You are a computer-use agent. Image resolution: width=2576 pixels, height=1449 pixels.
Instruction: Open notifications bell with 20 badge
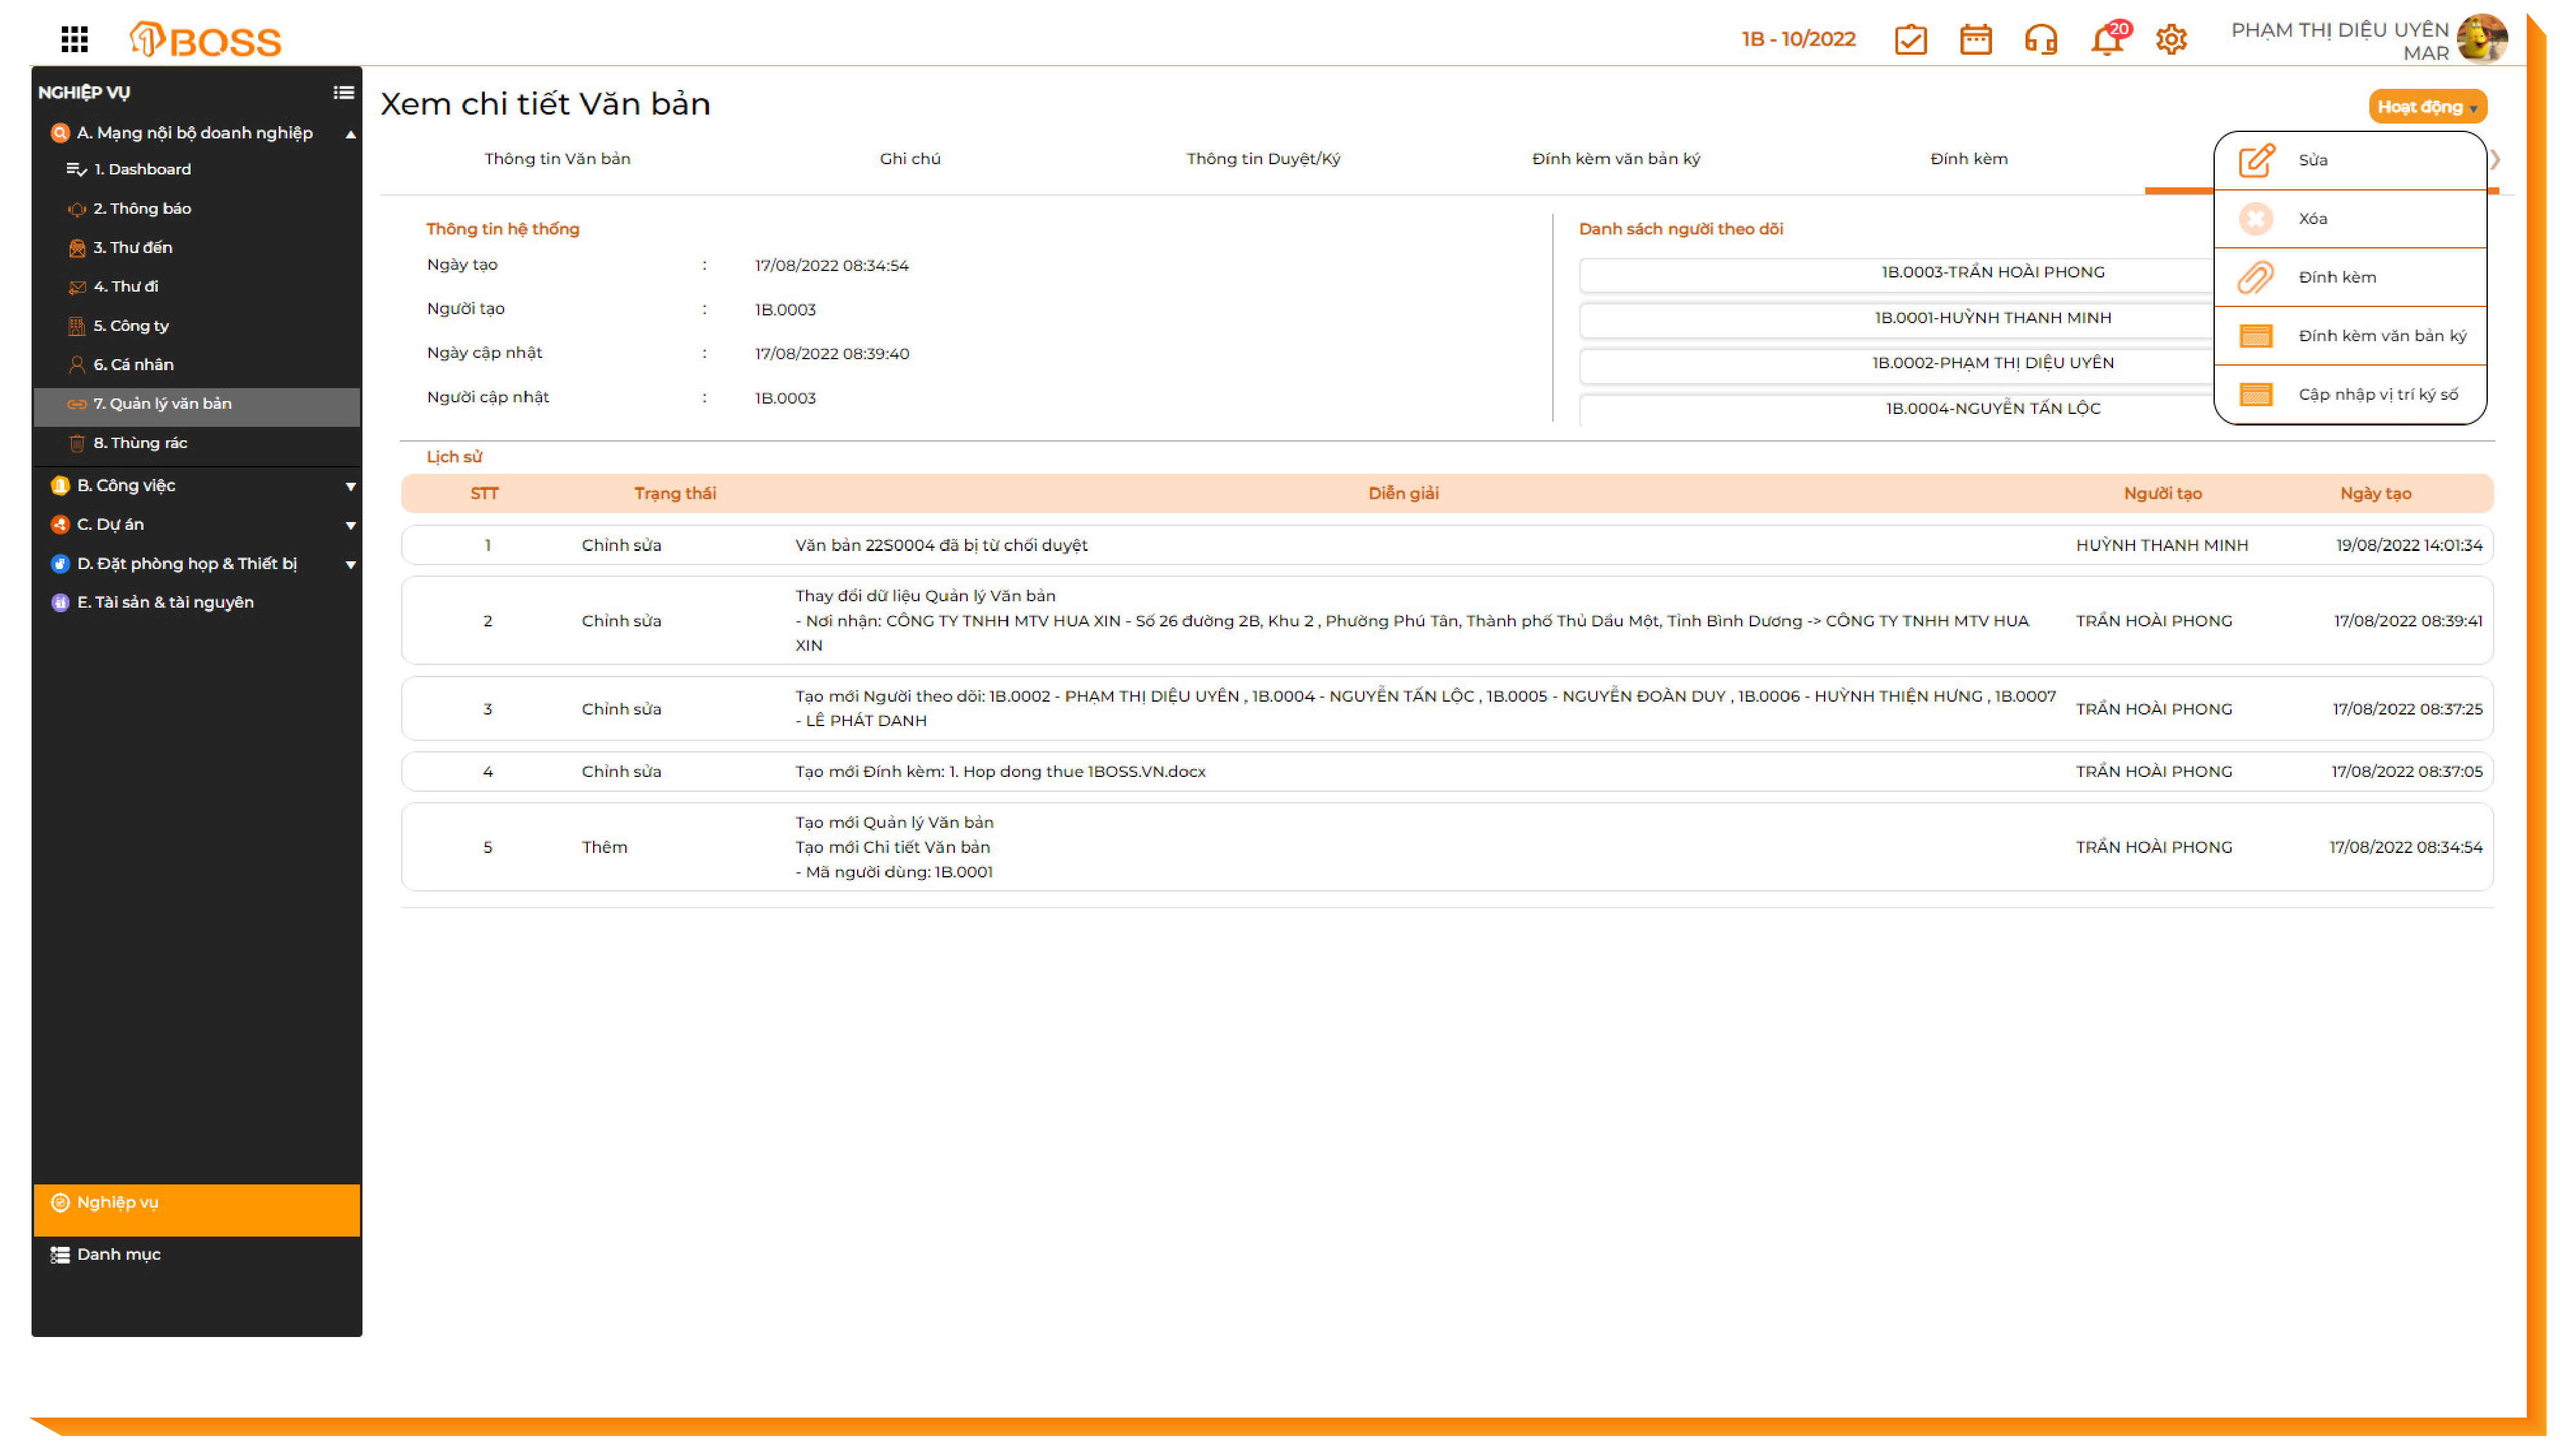pos(2107,40)
